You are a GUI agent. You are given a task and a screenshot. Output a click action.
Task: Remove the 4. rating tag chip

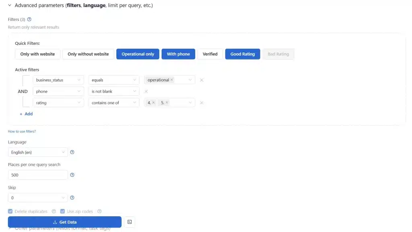[153, 102]
